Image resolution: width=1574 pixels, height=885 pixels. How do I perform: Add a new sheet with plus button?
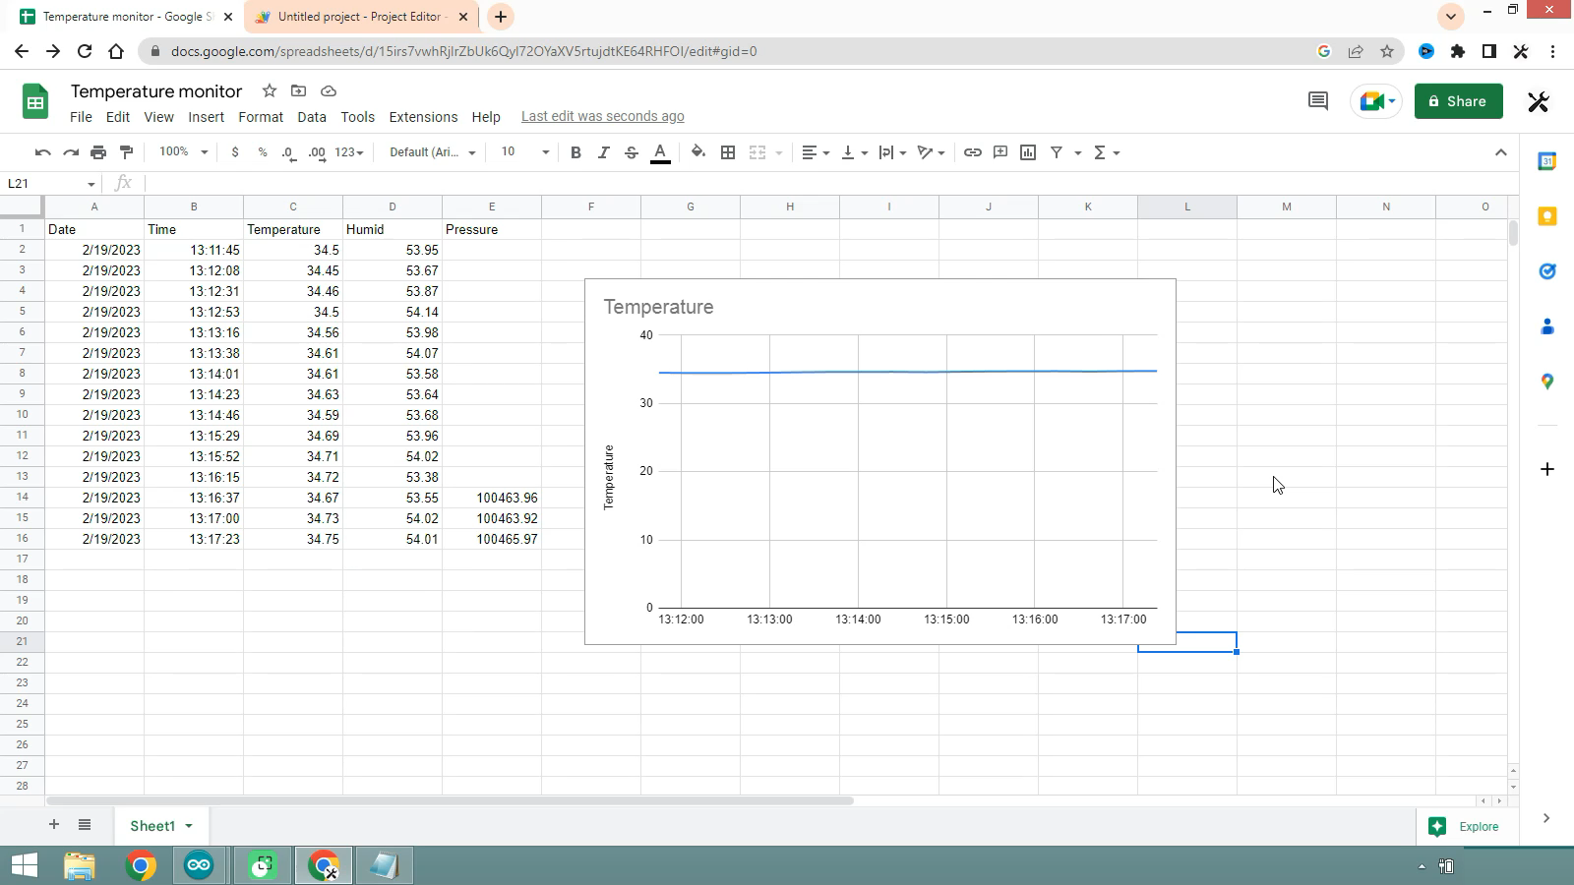pos(54,825)
